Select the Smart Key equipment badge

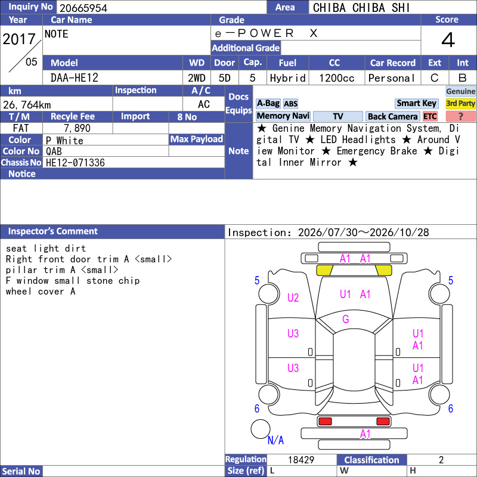416,103
